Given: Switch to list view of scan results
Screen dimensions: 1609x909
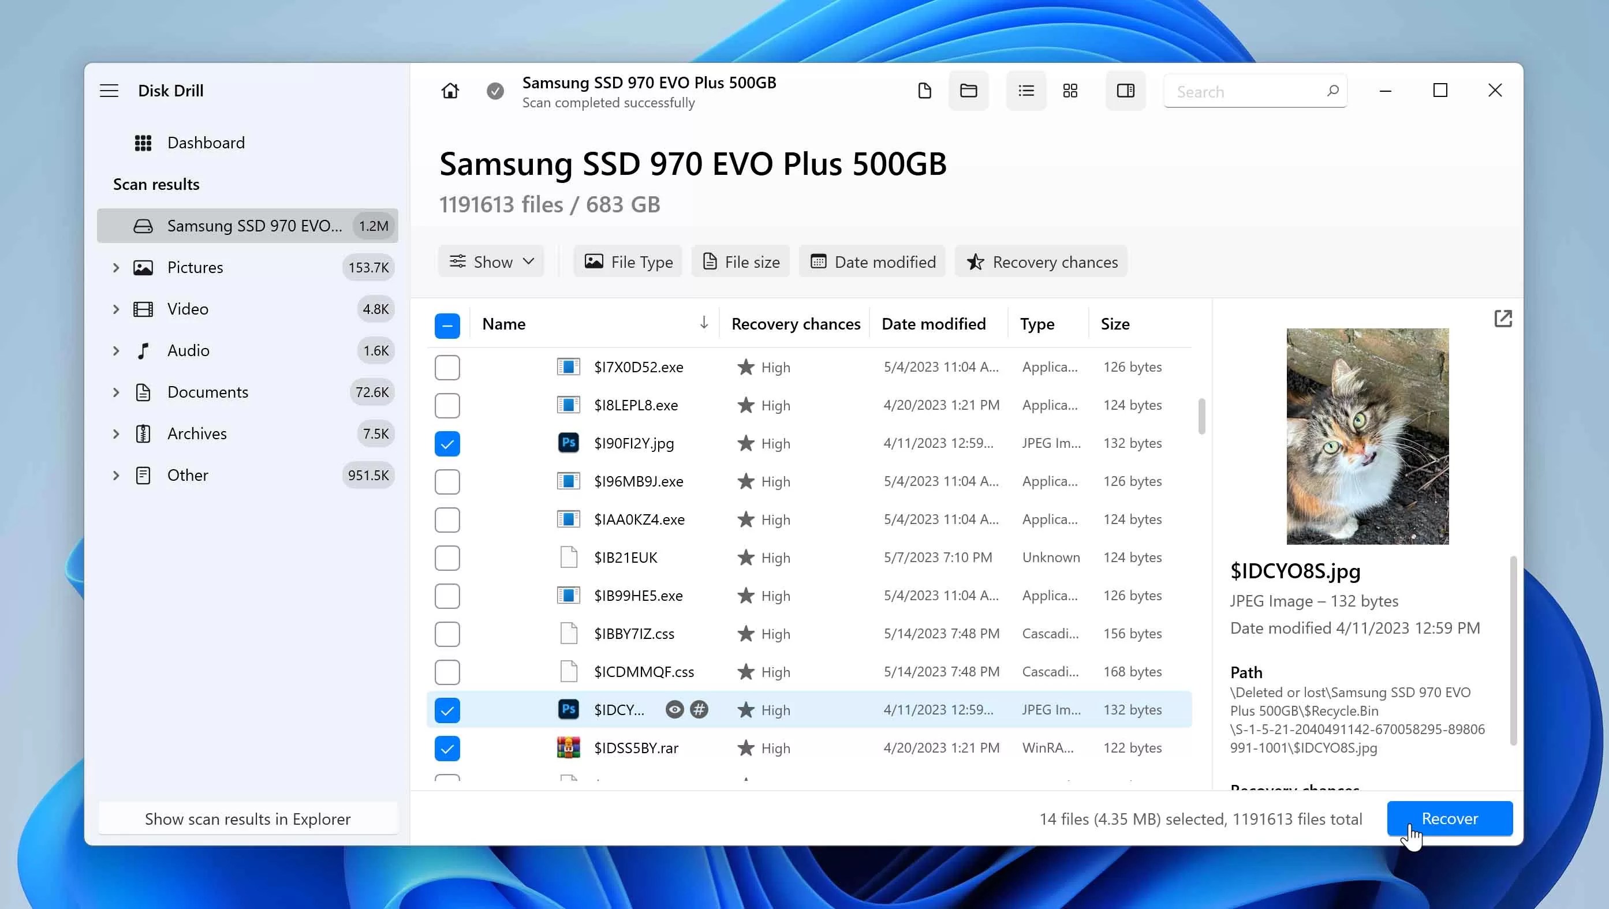Looking at the screenshot, I should [x=1025, y=91].
